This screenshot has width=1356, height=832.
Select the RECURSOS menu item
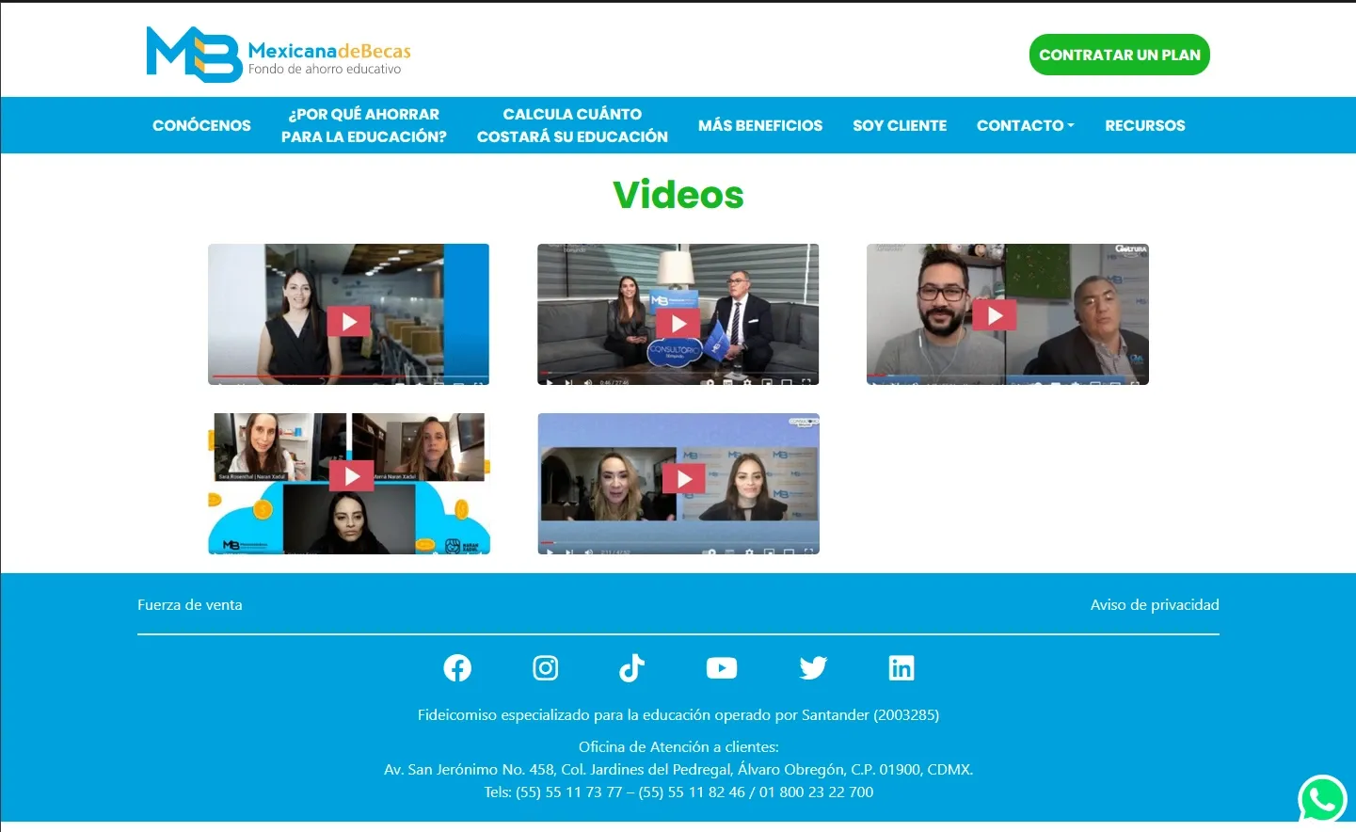[x=1144, y=125]
